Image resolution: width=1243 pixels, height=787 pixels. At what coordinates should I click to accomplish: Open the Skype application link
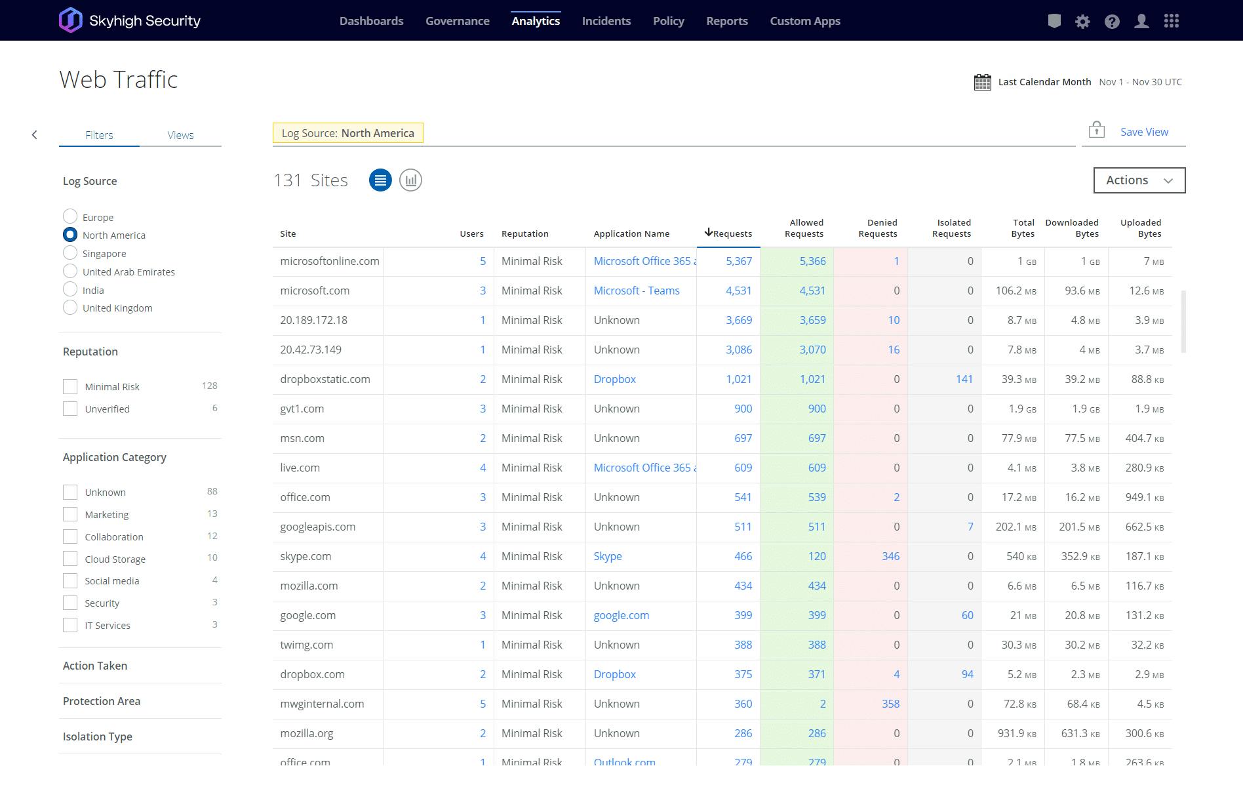[x=608, y=556]
